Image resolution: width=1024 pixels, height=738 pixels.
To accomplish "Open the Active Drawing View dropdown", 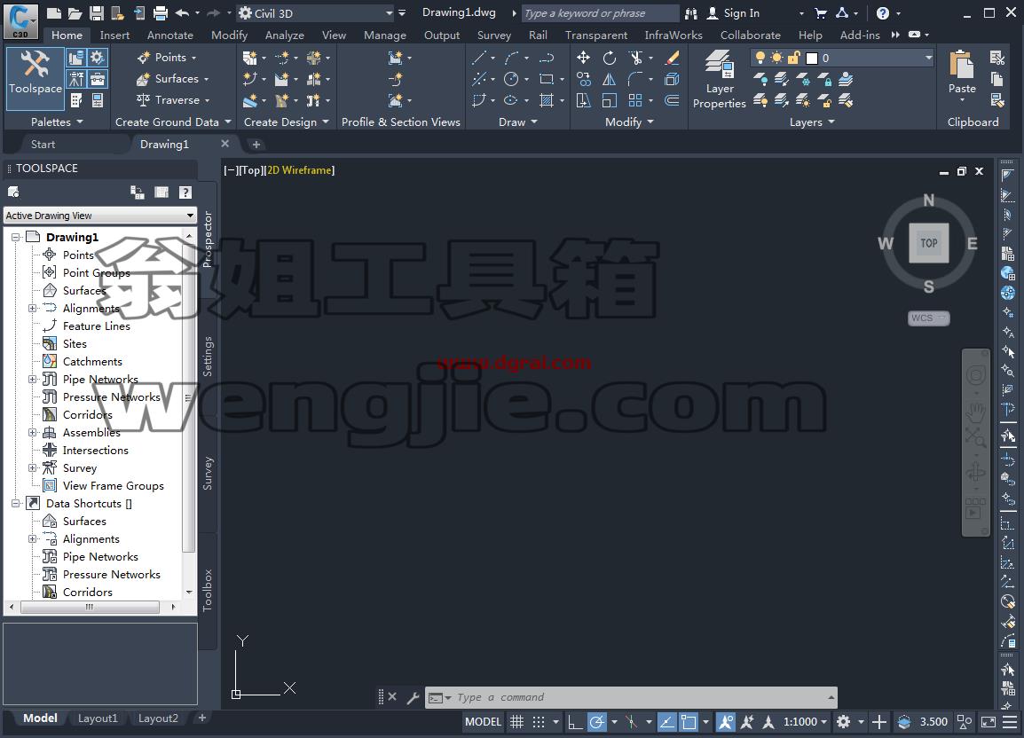I will pos(100,216).
